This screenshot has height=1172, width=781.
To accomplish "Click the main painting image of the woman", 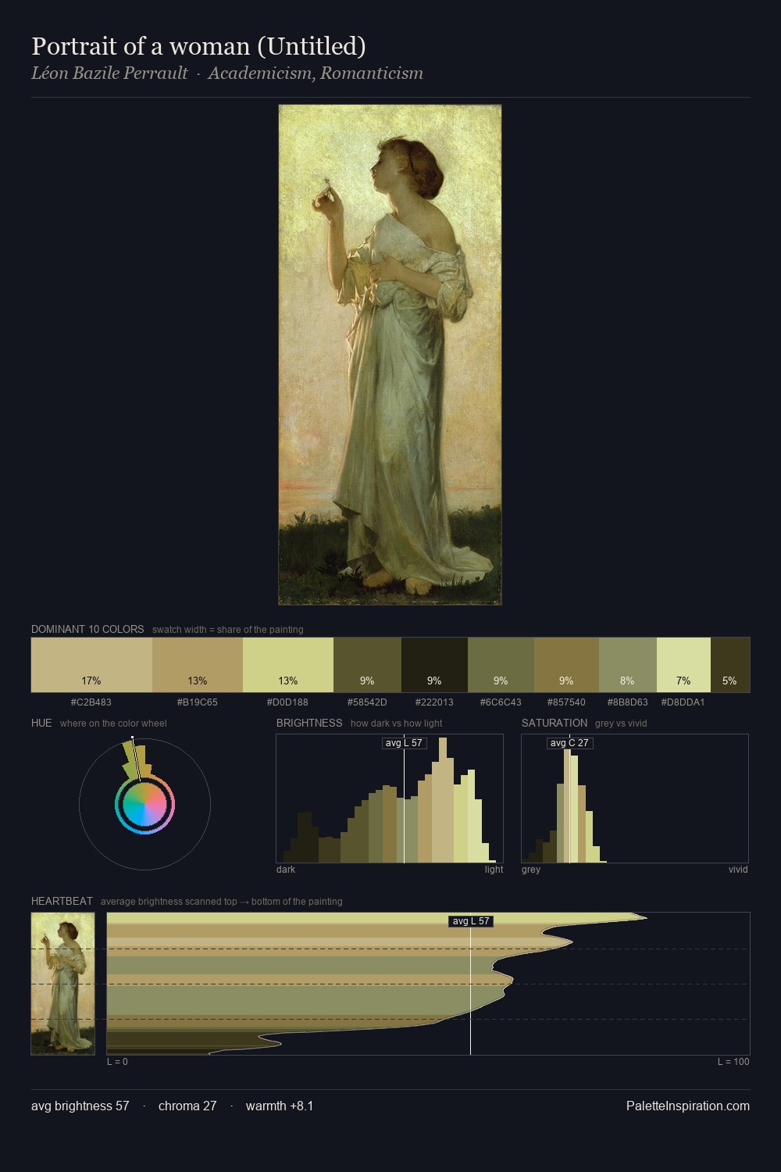I will (x=390, y=355).
